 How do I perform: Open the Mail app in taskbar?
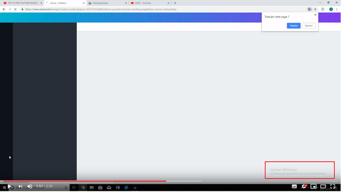[109, 187]
